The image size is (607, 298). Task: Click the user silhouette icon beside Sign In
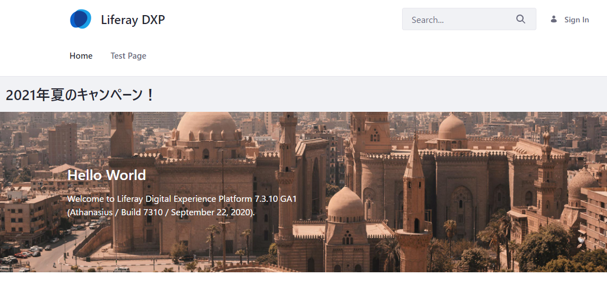(x=554, y=20)
